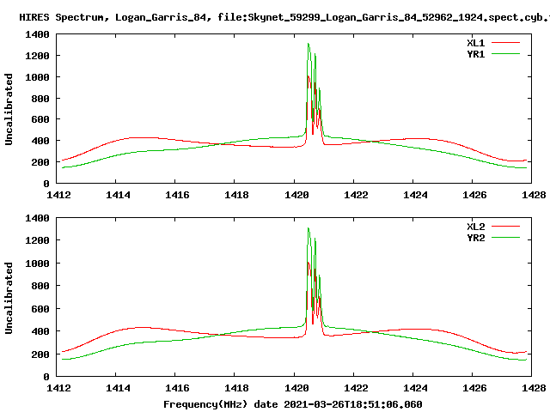Click the XL1 legend label in top plot
The image size is (550, 412).
475,43
